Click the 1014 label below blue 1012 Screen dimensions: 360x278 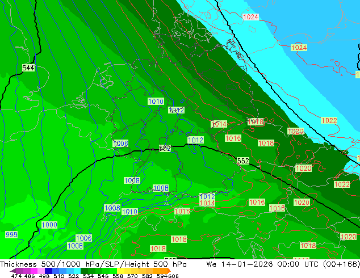coord(207,203)
